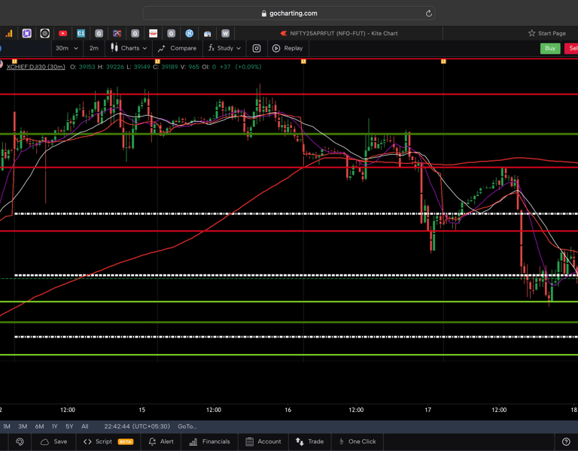
Task: Expand the Study dropdown arrow
Action: 239,48
